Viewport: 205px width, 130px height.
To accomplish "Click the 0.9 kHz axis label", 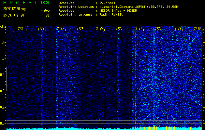I will (x=3, y=75).
